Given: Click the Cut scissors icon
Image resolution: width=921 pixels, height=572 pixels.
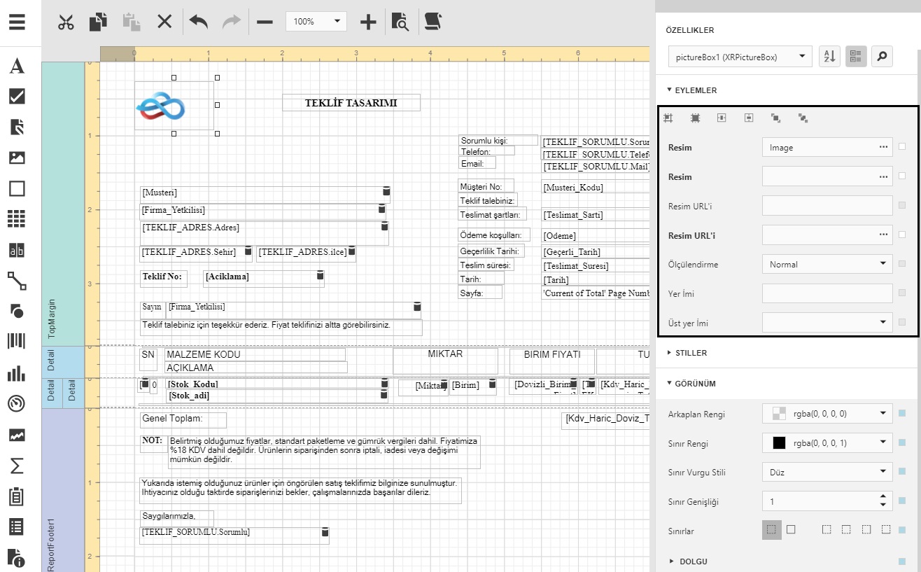Looking at the screenshot, I should [66, 22].
